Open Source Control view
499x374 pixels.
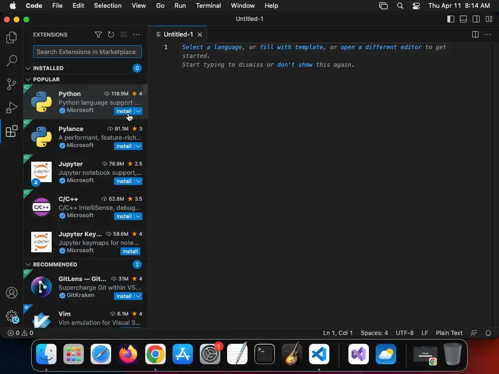click(x=12, y=84)
